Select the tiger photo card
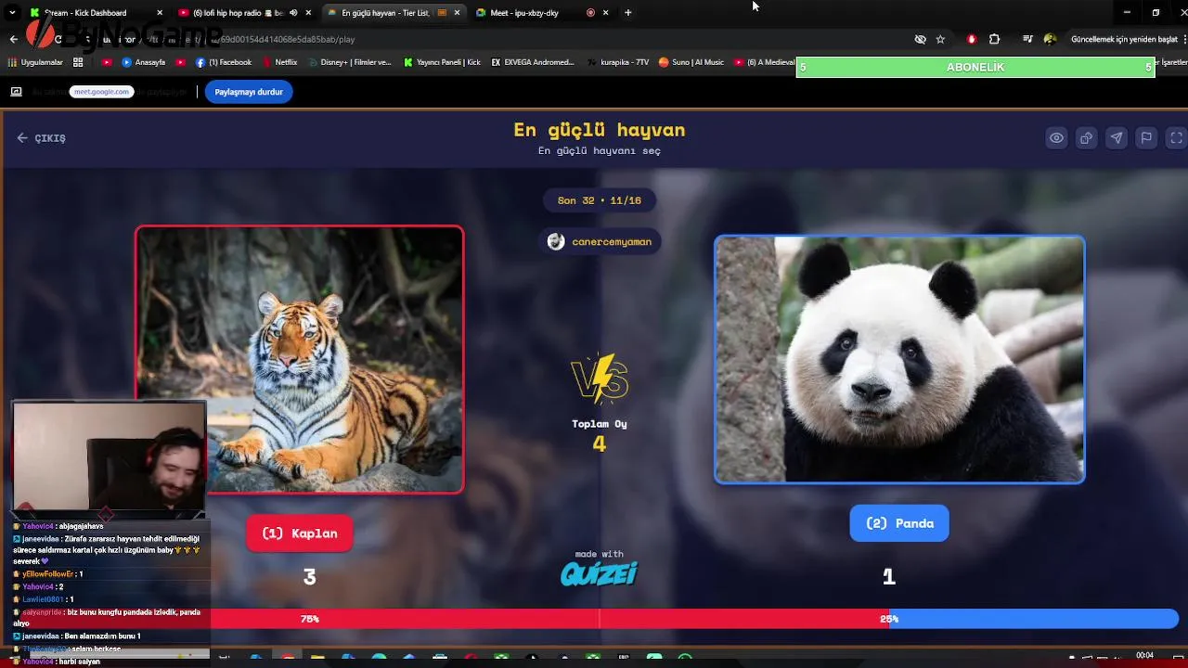 coord(300,359)
